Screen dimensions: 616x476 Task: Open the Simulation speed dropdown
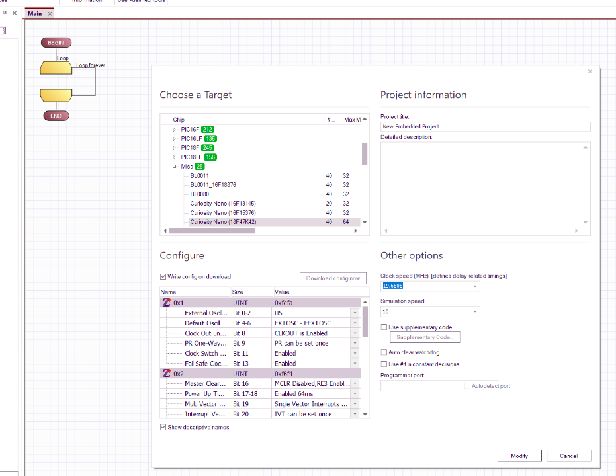475,311
